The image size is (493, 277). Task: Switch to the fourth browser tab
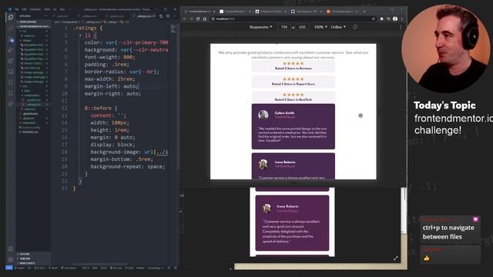tap(307, 12)
